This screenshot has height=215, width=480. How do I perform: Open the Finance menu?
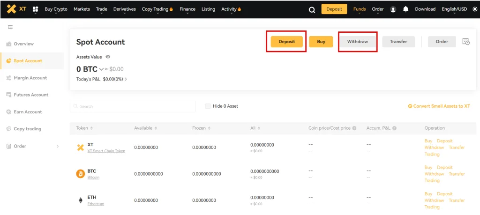[187, 9]
